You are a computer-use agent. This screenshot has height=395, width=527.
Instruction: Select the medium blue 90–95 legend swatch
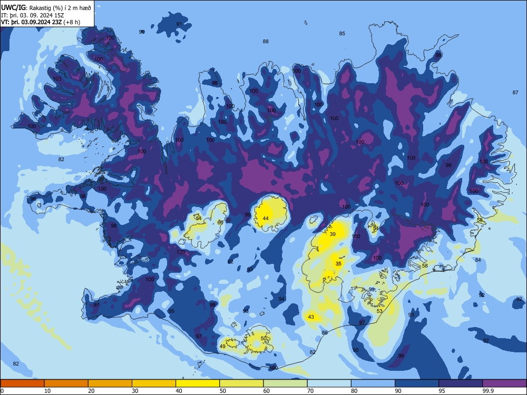tap(417, 383)
